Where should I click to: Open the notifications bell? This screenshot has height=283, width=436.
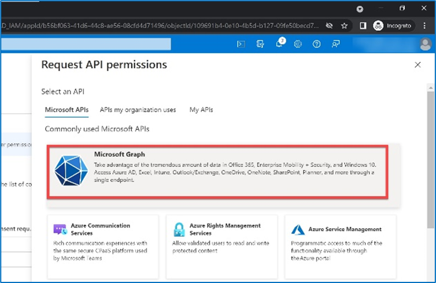279,43
